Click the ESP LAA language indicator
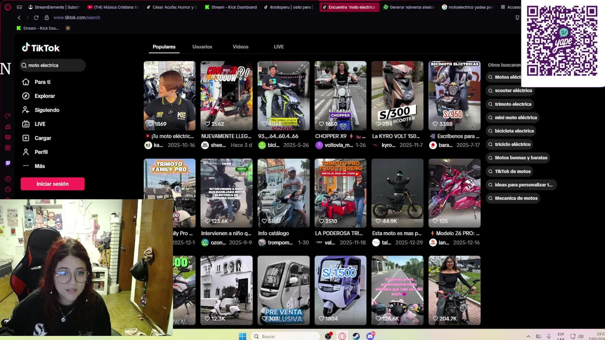 [561, 336]
